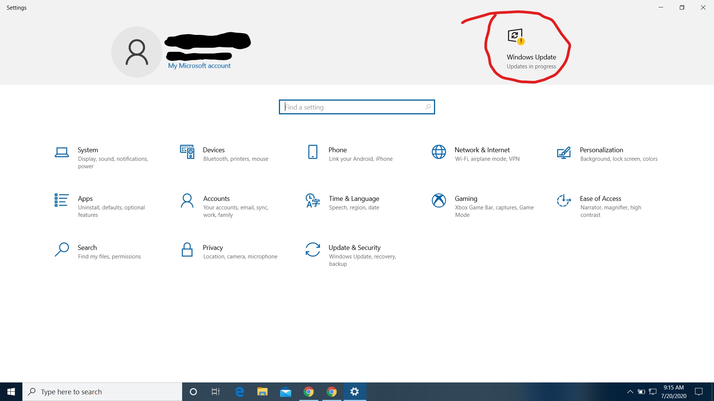Open the System settings laptop icon
Image resolution: width=714 pixels, height=401 pixels.
pos(62,152)
